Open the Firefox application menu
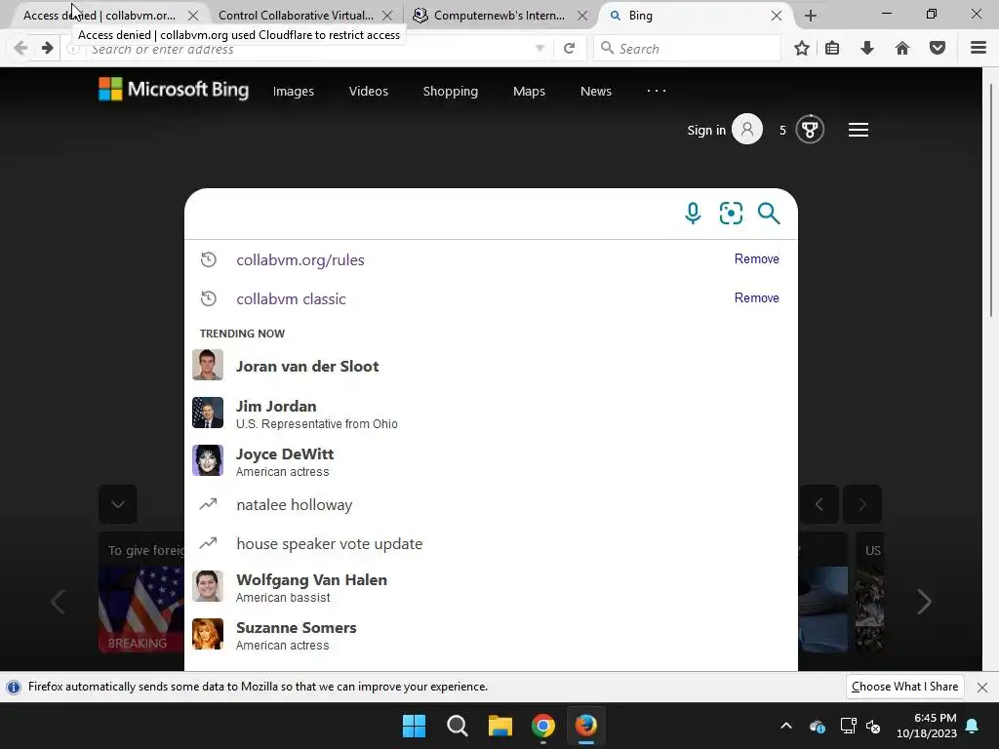The image size is (999, 749). (979, 48)
